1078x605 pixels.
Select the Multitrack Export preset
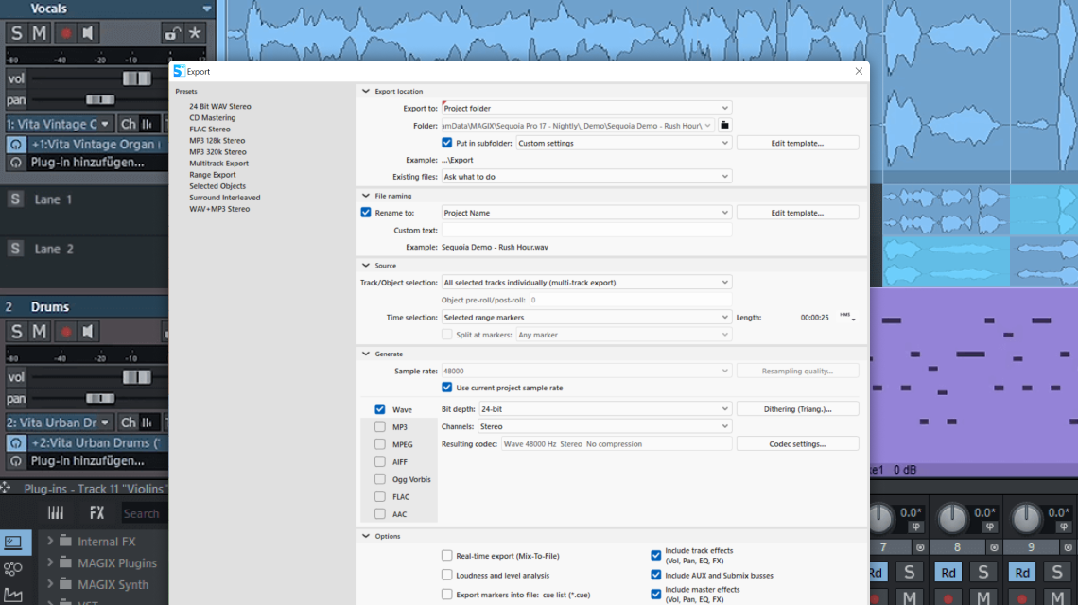(x=218, y=164)
